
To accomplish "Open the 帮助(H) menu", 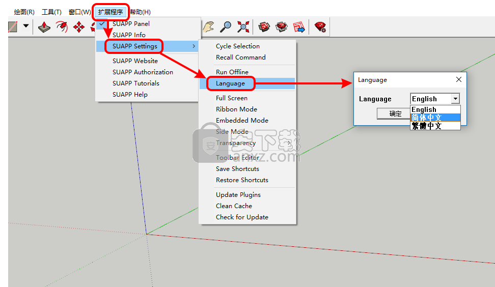I will click(x=140, y=12).
